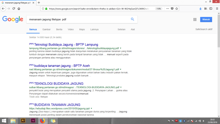Go back using the browser back arrow
The height and width of the screenshot is (124, 220).
click(x=3, y=9)
